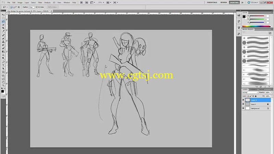Select the Quick Selection tool
This screenshot has width=274, height=154.
coord(3,25)
